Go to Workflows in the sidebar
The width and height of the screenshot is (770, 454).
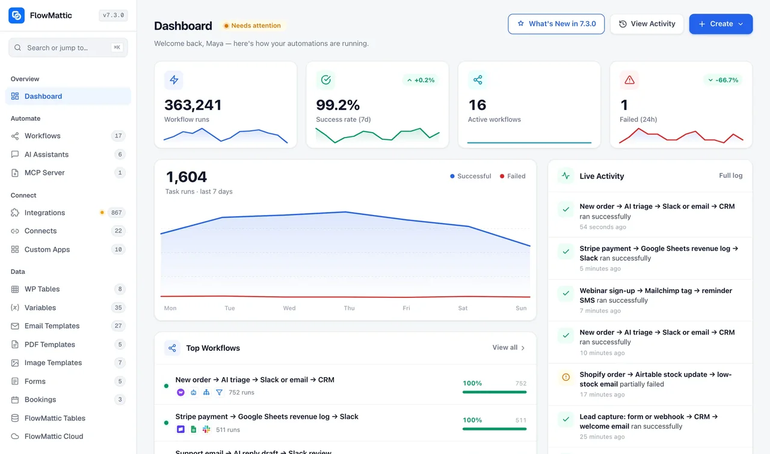(68, 136)
